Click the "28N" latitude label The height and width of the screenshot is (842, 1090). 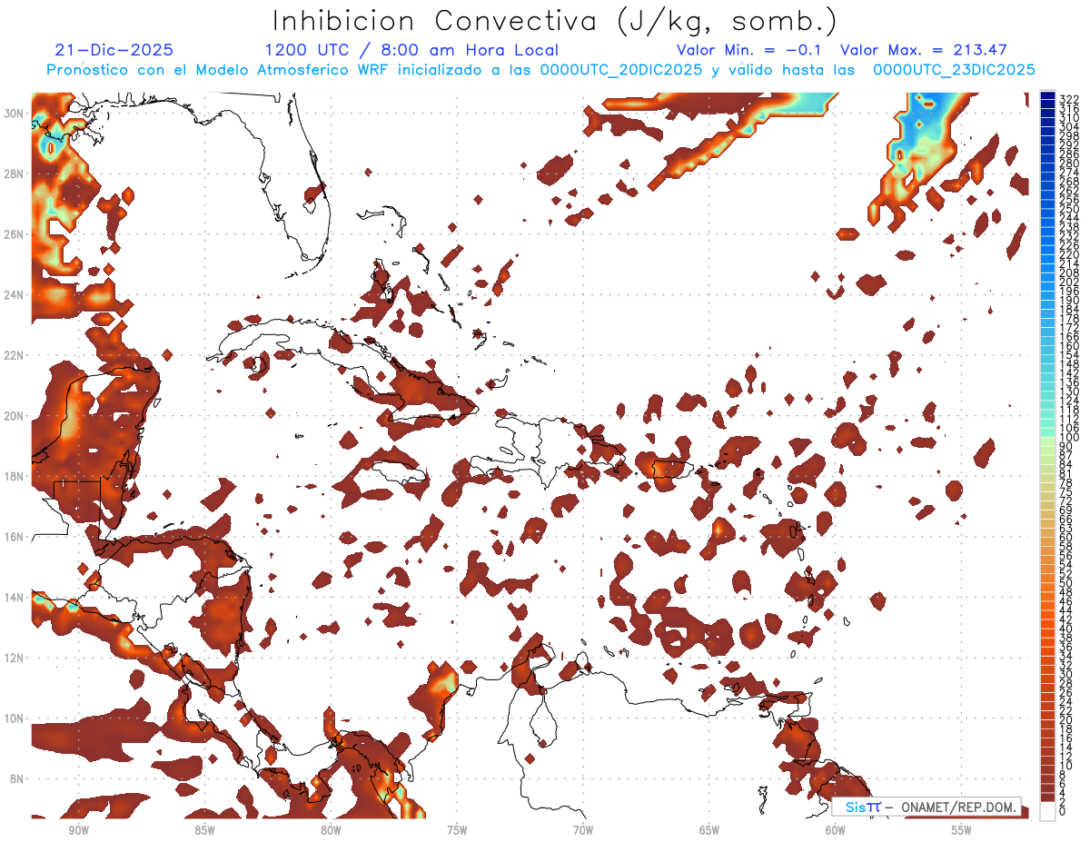pos(15,173)
